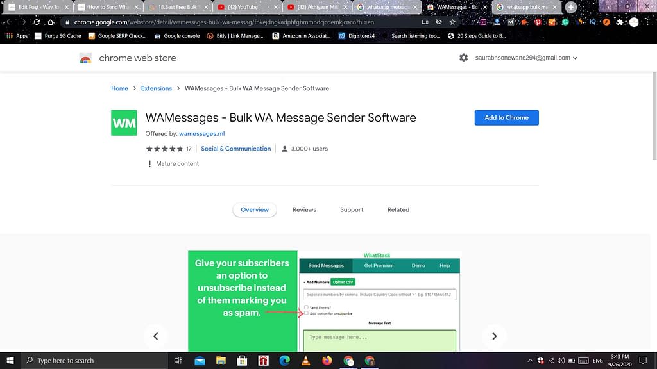This screenshot has width=657, height=369.
Task: Open the Social & Communication category link
Action: pos(236,149)
